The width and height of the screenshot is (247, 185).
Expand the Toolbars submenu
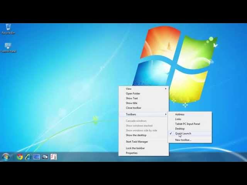pyautogui.click(x=144, y=114)
